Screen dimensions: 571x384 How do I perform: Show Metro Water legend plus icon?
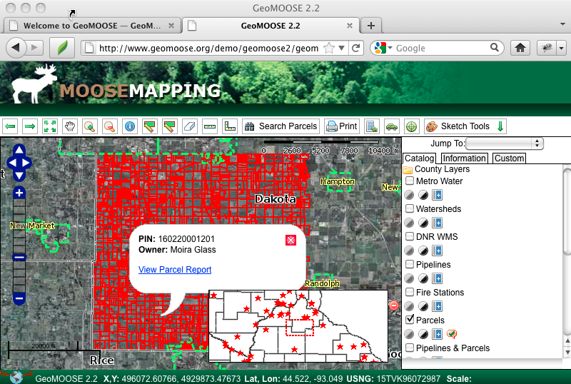[x=437, y=195]
